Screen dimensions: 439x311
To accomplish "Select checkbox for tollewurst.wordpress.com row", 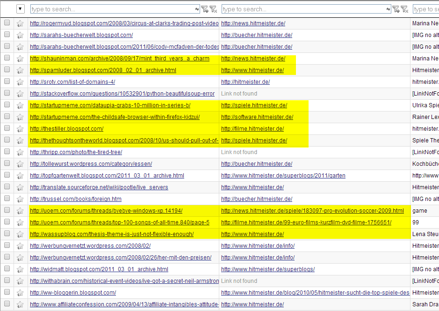I will coord(7,163).
